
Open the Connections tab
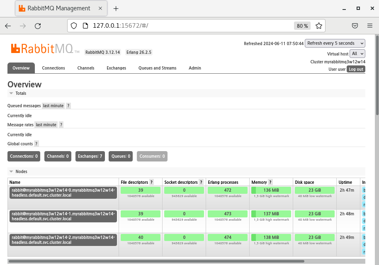53,68
